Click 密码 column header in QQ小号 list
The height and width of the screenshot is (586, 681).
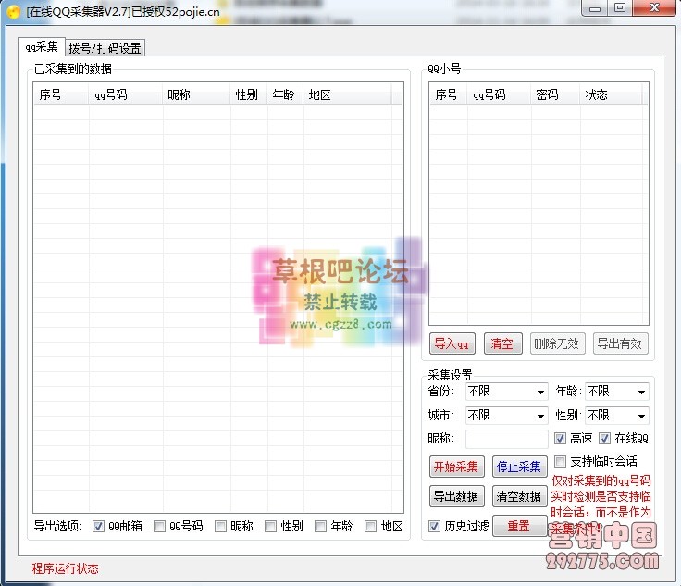pyautogui.click(x=555, y=94)
